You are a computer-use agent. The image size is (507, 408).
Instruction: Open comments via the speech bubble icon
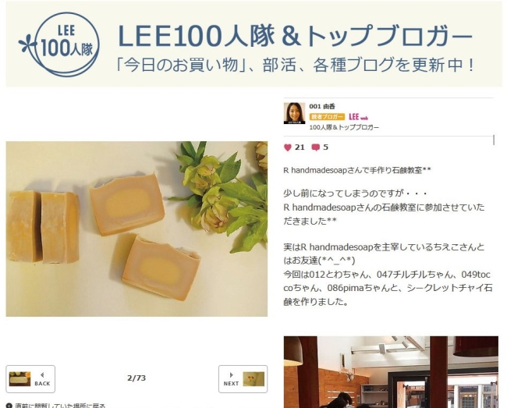point(315,147)
